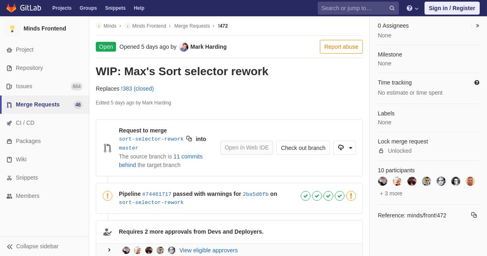Screen dimensions: 487x256
Task: Click Merge Requests breadcrumb link
Action: (x=192, y=26)
